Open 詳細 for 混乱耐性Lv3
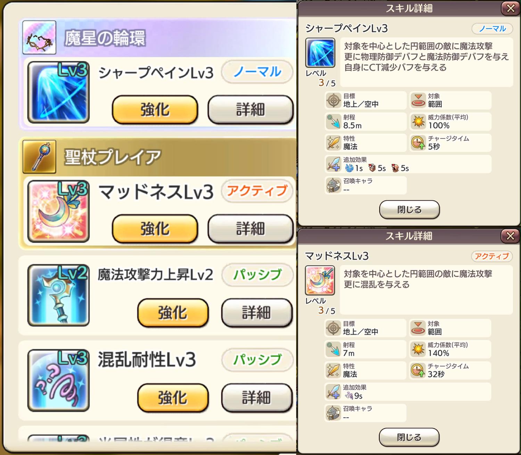The height and width of the screenshot is (455, 521). 257,398
